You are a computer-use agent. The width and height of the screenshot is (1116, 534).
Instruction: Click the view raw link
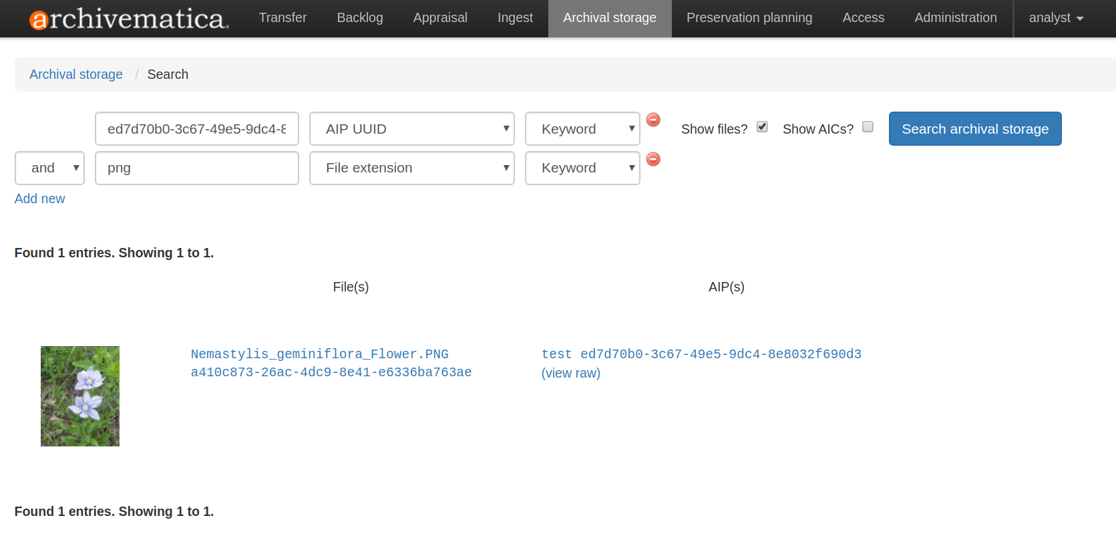570,373
